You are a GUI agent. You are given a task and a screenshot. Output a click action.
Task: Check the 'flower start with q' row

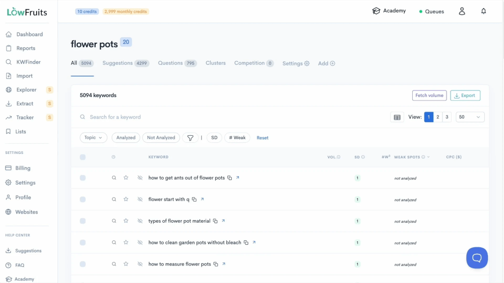[x=83, y=200]
